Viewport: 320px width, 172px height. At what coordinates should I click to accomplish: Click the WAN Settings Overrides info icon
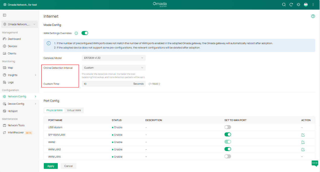(76, 33)
